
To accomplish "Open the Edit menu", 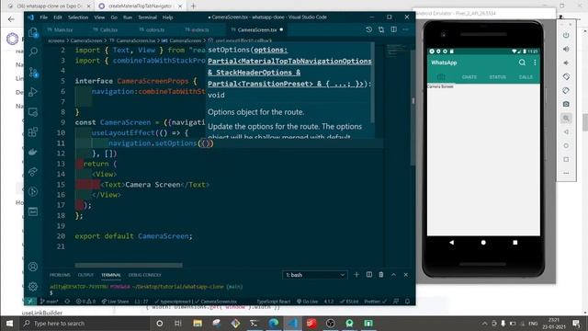I will 58,17.
